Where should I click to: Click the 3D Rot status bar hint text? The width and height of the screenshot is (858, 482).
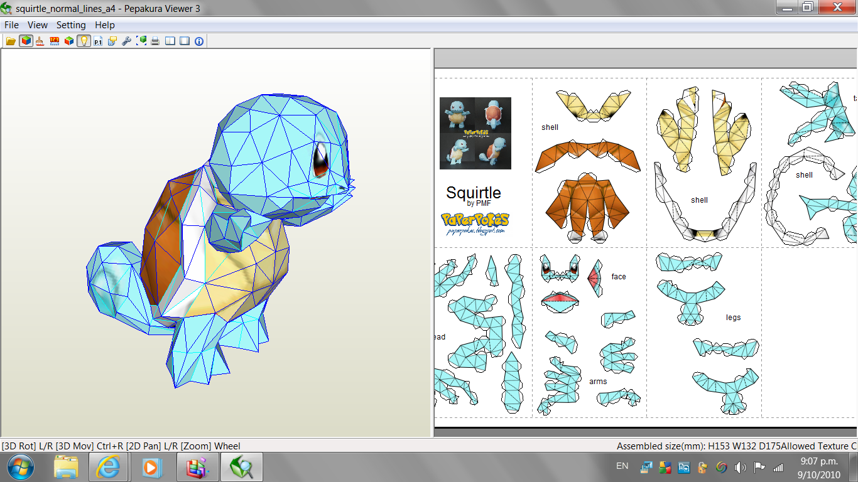pos(121,446)
